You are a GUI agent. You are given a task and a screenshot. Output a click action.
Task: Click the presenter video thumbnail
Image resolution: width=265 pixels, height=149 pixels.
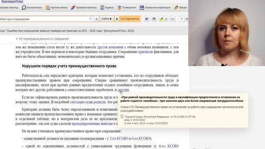pos(226,33)
